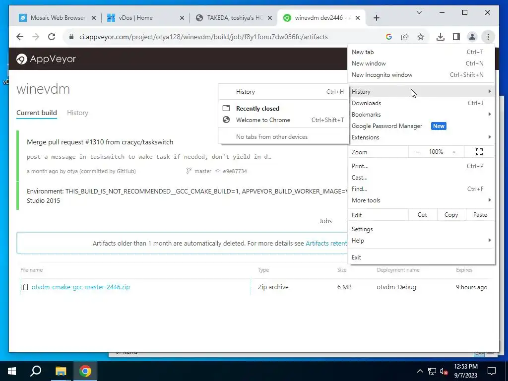
Task: Click the forward navigation arrow
Action: point(36,37)
